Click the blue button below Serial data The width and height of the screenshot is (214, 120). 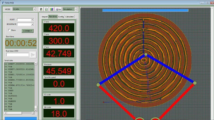click(21, 118)
